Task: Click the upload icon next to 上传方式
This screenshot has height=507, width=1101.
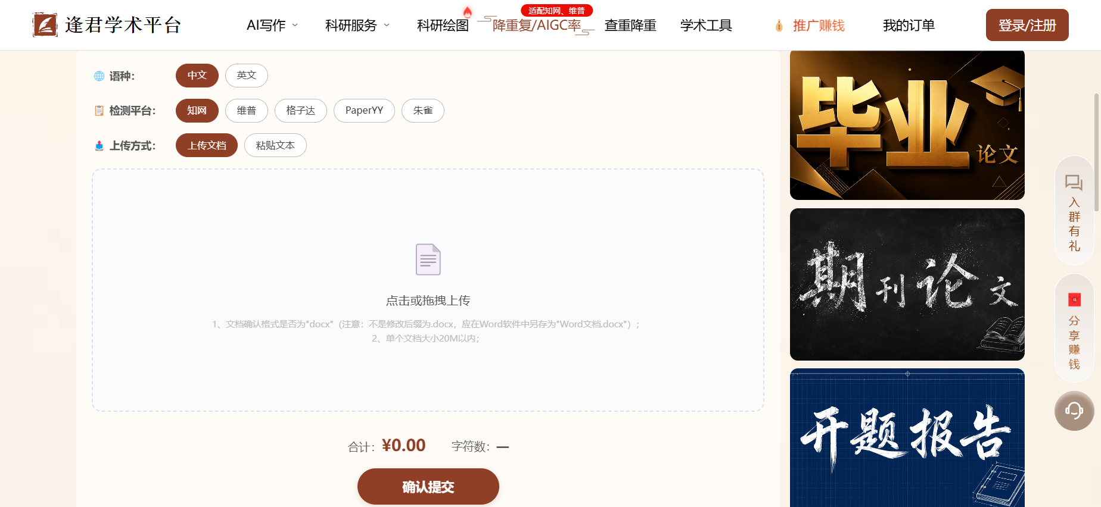Action: (x=99, y=146)
